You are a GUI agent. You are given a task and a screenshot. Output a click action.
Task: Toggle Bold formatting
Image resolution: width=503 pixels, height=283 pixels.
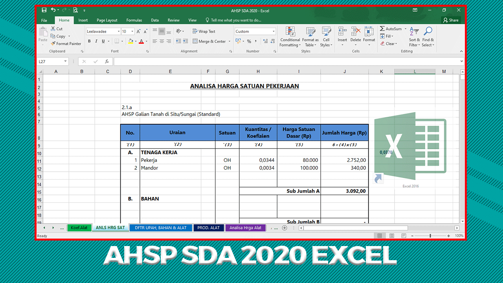coord(89,41)
